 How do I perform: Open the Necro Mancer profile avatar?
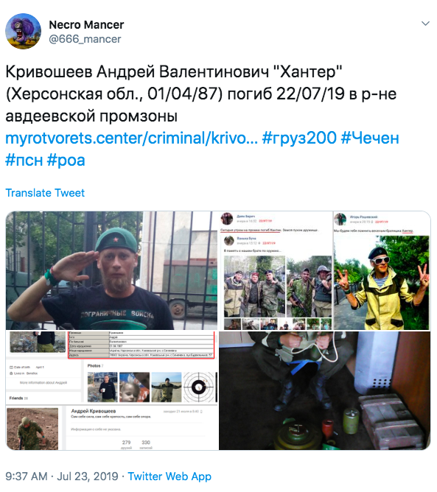[23, 31]
